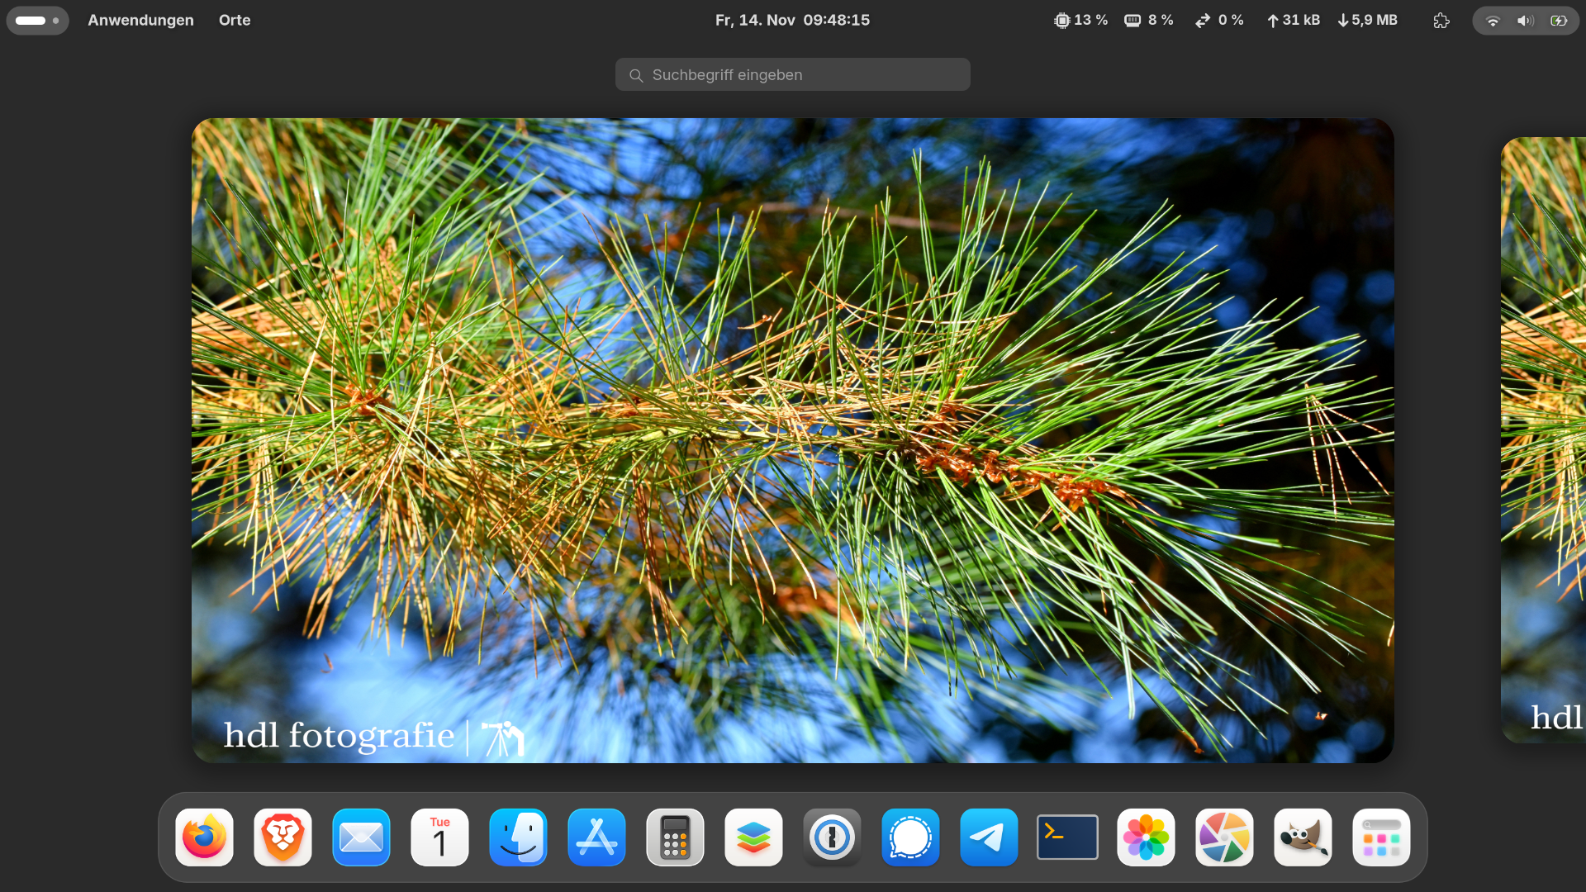
Task: Open GIMP image editor
Action: 1303,837
